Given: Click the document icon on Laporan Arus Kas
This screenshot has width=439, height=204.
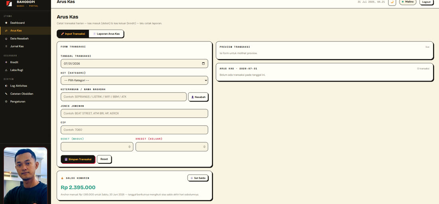Looking at the screenshot, I should (x=94, y=34).
